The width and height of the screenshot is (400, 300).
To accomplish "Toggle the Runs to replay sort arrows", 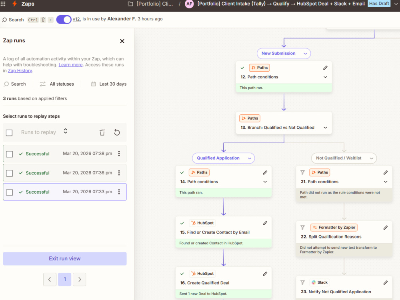I will pos(66,131).
